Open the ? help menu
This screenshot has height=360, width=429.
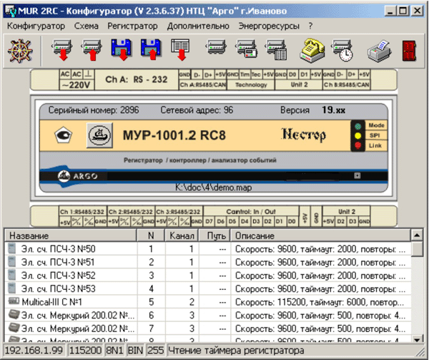(x=310, y=26)
